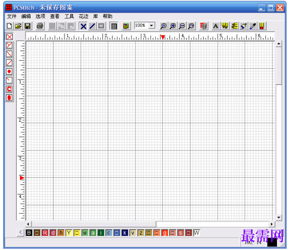Image resolution: width=292 pixels, height=250 pixels.
Task: Pick the navy k floss swatch
Action: 125,233
